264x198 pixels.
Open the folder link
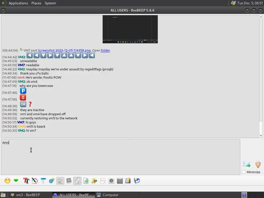click(105, 50)
